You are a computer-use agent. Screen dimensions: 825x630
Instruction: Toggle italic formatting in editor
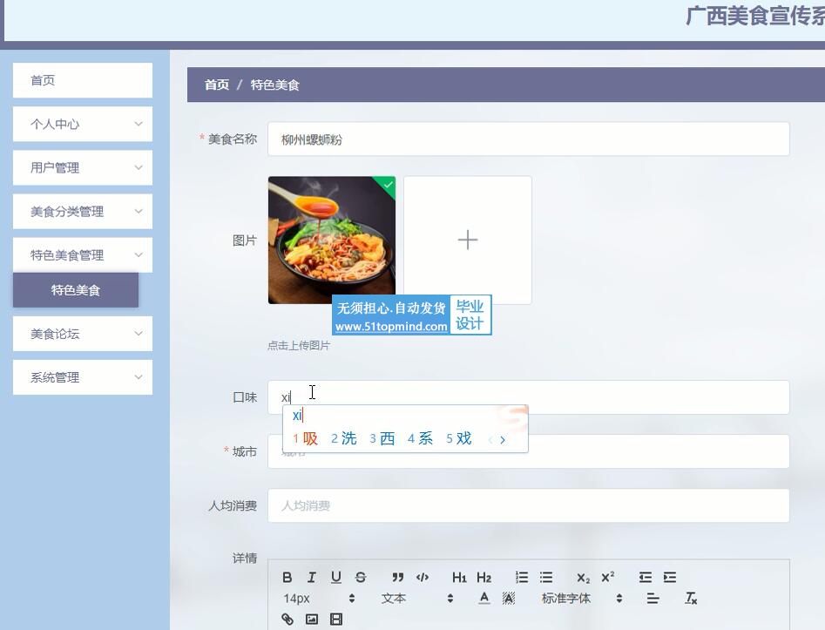point(311,577)
